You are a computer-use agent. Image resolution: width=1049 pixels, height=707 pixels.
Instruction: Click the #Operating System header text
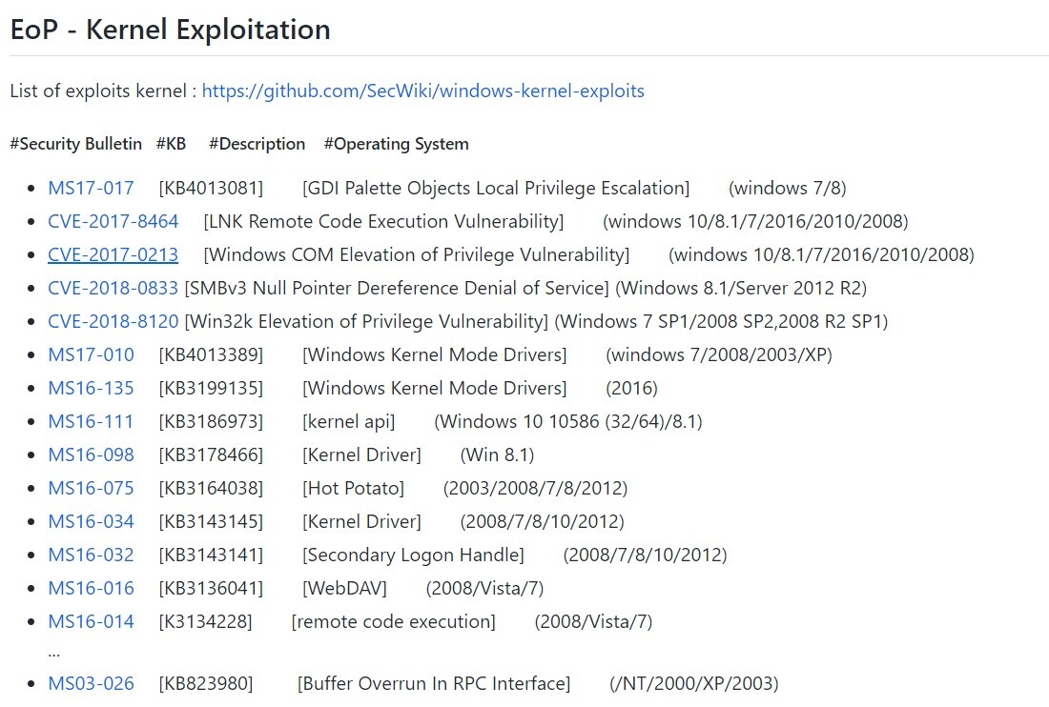[x=396, y=145]
